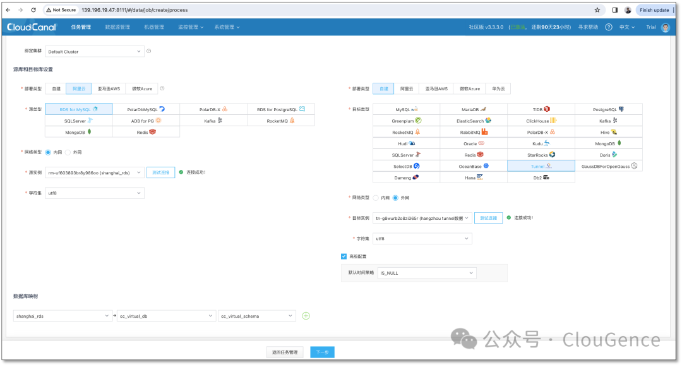Choose StarRocks target type
Viewport: 682px width, 367px height.
pos(541,154)
